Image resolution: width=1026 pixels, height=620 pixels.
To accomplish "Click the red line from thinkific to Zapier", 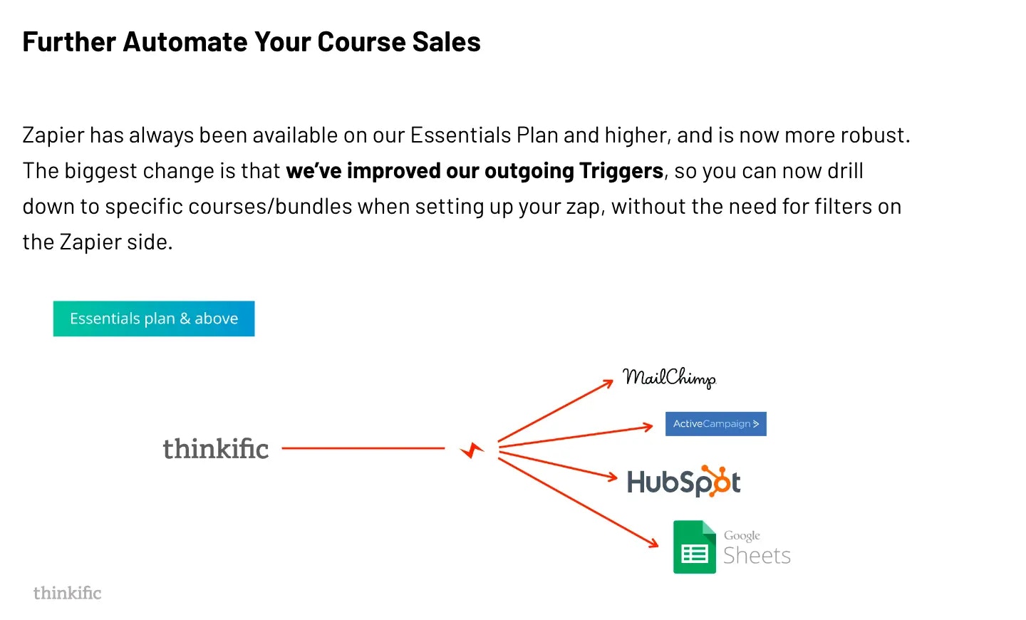I will pos(363,448).
